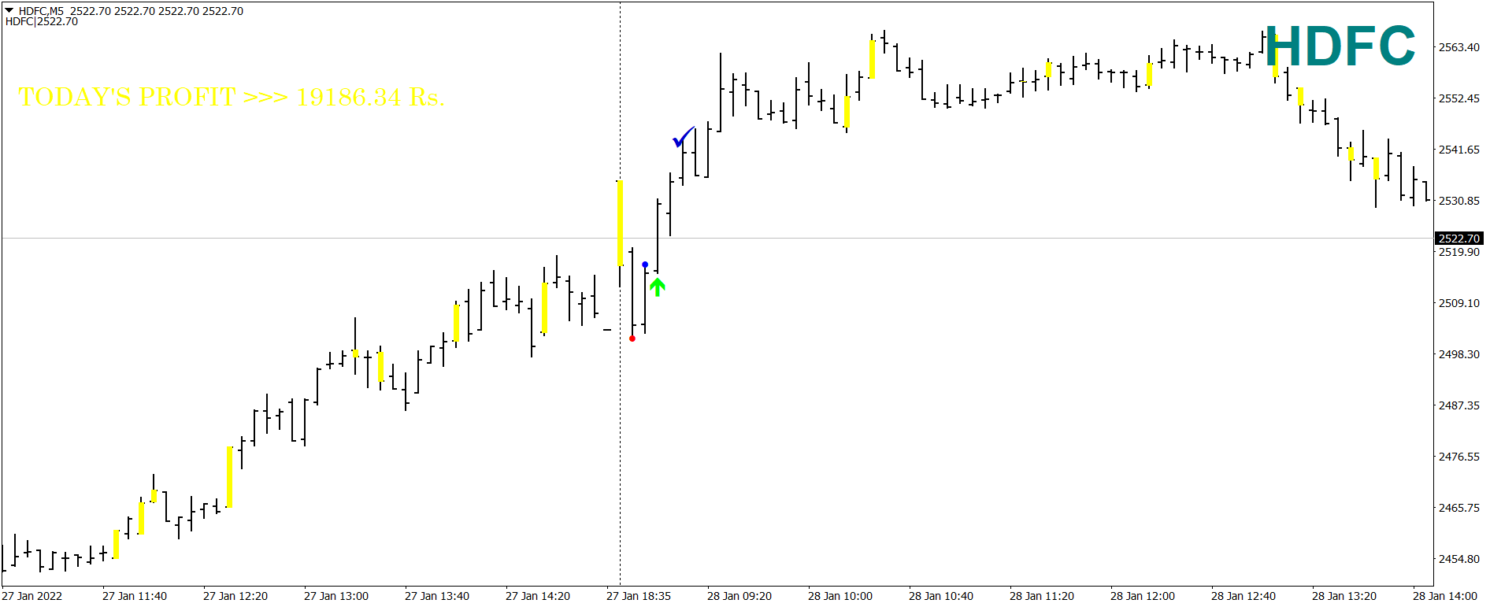Image resolution: width=1490 pixels, height=607 pixels.
Task: Click the 27 Jan 14:20 time label
Action: (538, 596)
